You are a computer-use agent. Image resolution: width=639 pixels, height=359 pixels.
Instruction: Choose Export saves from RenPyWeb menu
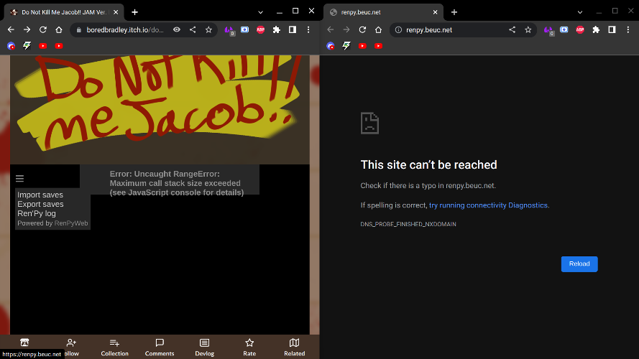[40, 205]
